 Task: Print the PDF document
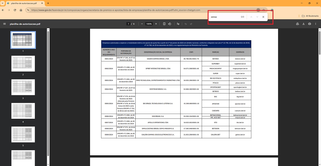click(x=309, y=24)
